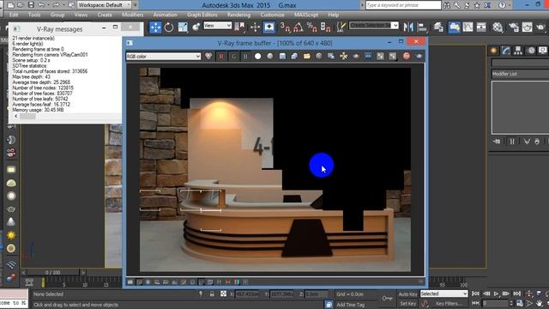Switch to RGB channels in frame buffer
The width and height of the screenshot is (549, 309).
tap(208, 56)
